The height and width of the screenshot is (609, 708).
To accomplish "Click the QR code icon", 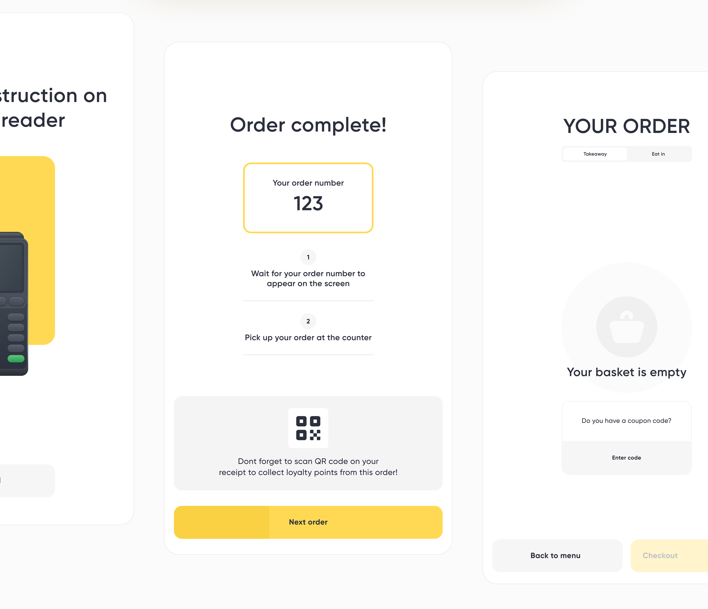I will pyautogui.click(x=308, y=428).
